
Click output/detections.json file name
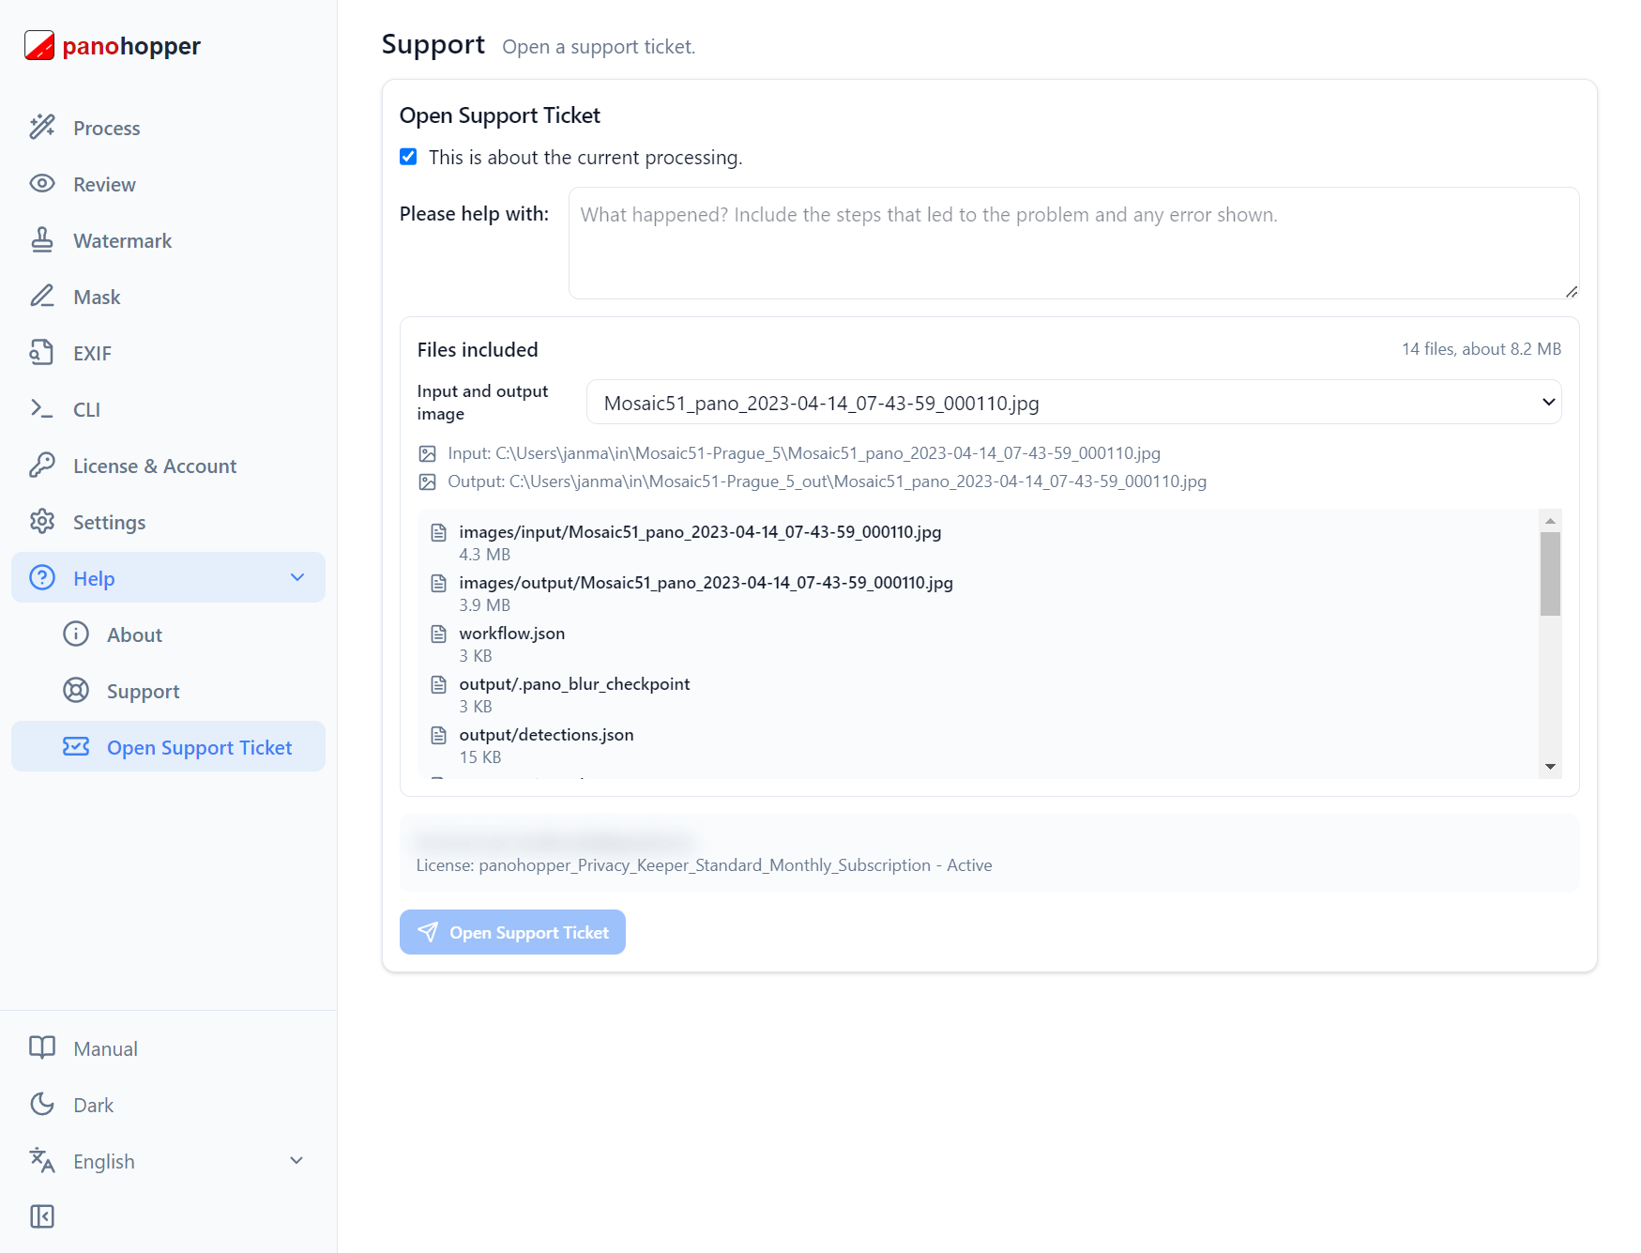coord(546,735)
